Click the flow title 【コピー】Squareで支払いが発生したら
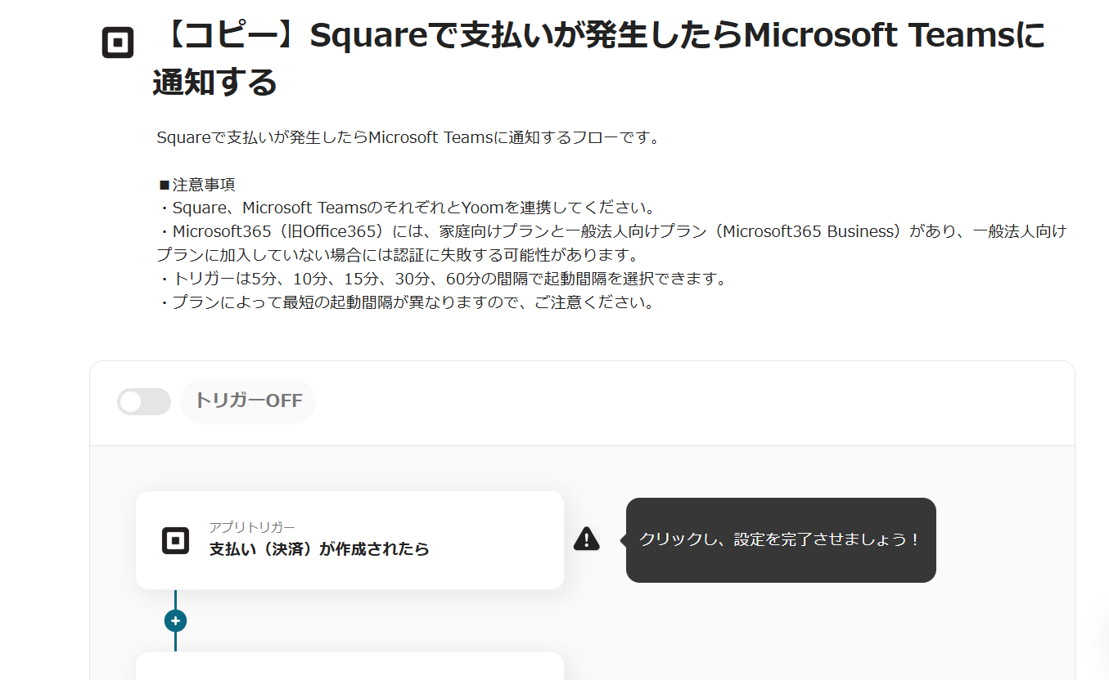Viewport: 1109px width, 680px height. click(598, 59)
